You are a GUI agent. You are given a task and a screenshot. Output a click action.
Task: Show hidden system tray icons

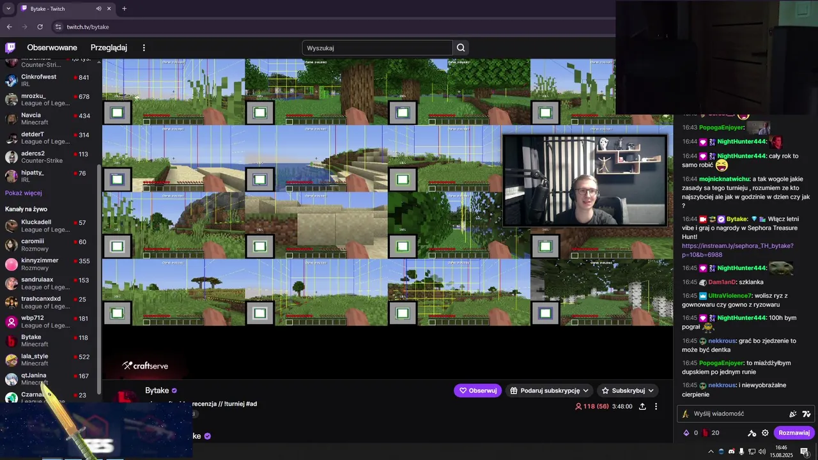pyautogui.click(x=711, y=452)
